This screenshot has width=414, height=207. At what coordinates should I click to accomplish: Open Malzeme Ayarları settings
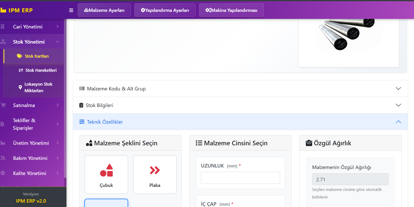(x=104, y=10)
